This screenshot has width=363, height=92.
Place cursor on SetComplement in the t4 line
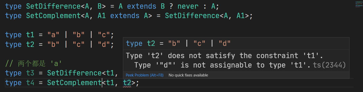[74, 83]
